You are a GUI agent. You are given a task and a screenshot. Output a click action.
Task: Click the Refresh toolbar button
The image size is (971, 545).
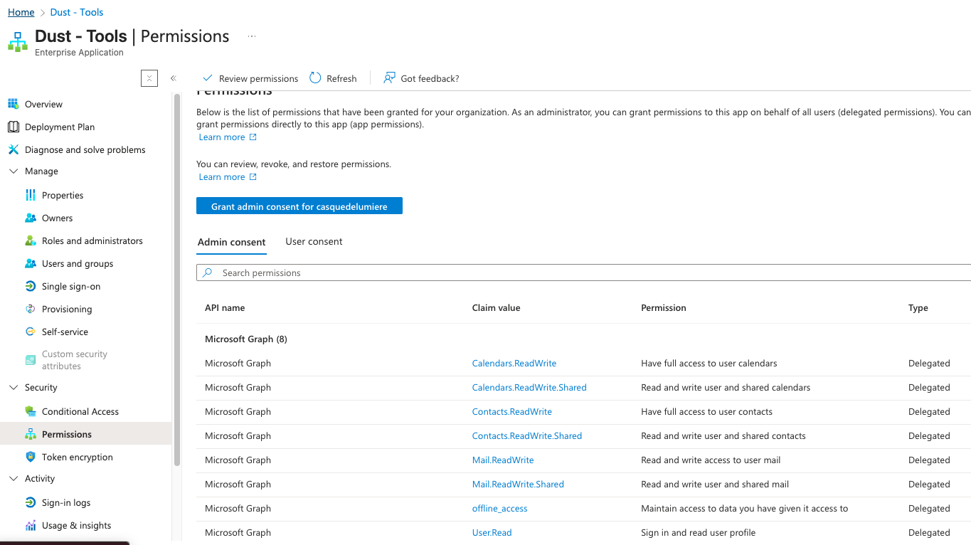pos(333,78)
